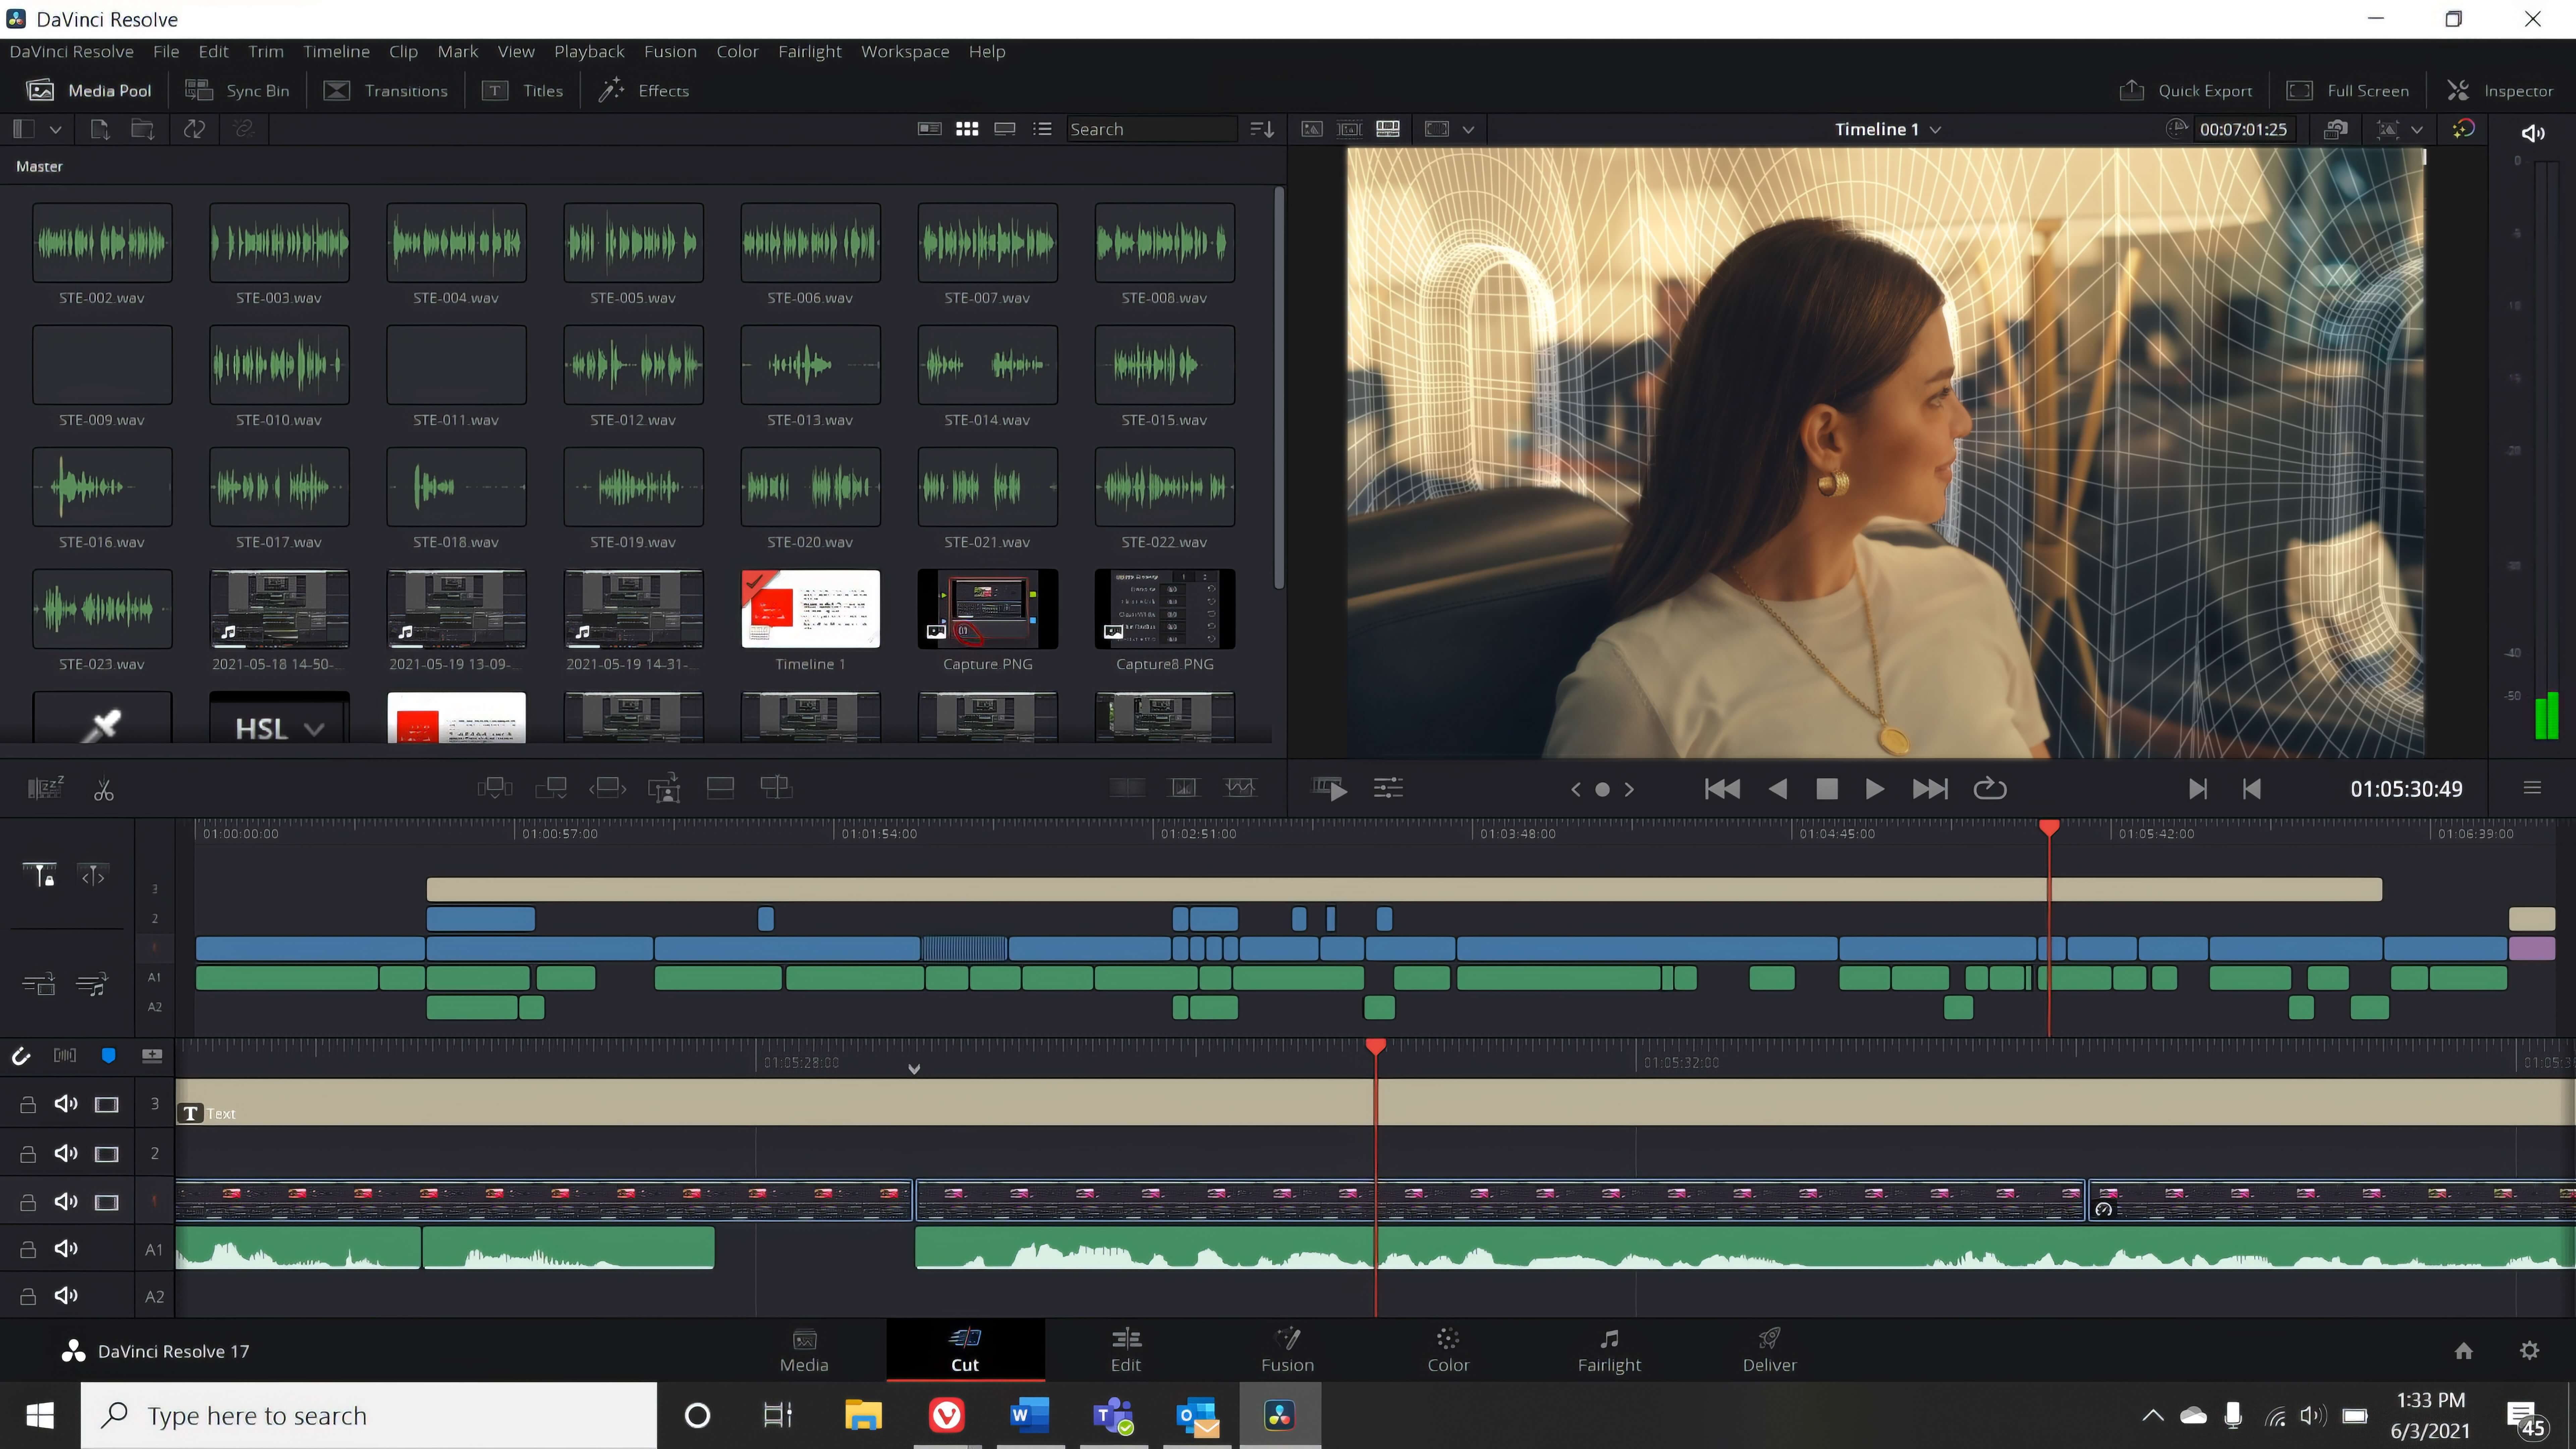Switch to the Color page tab
2576x1449 pixels.
(x=1448, y=1350)
